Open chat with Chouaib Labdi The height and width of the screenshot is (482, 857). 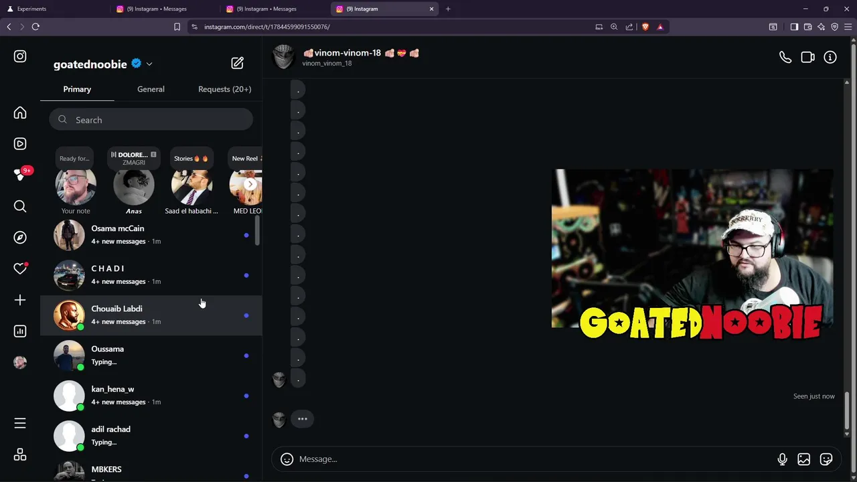151,315
